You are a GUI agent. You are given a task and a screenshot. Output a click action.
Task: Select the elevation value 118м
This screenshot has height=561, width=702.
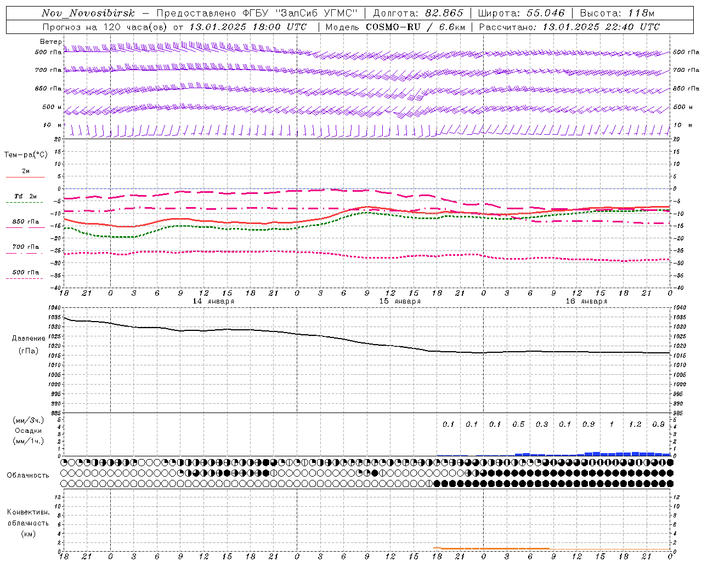tap(641, 13)
